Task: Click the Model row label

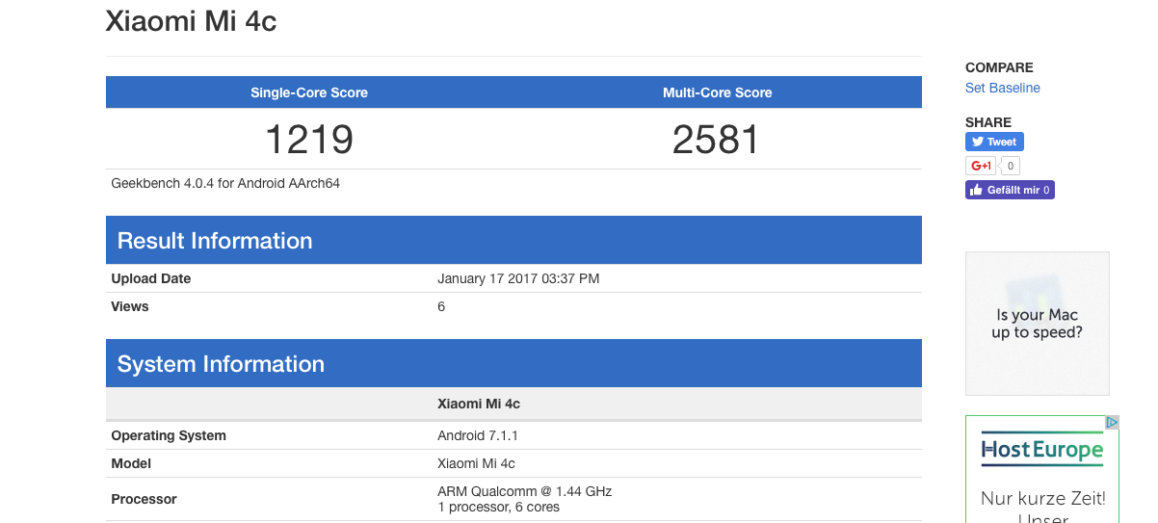Action: pyautogui.click(x=131, y=463)
